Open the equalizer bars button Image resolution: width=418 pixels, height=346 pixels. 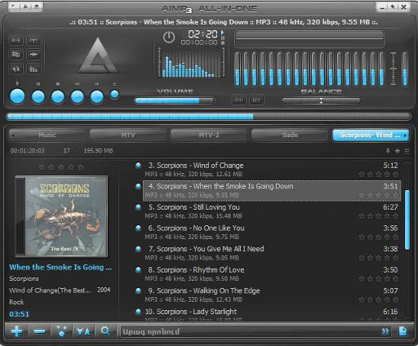pyautogui.click(x=33, y=69)
